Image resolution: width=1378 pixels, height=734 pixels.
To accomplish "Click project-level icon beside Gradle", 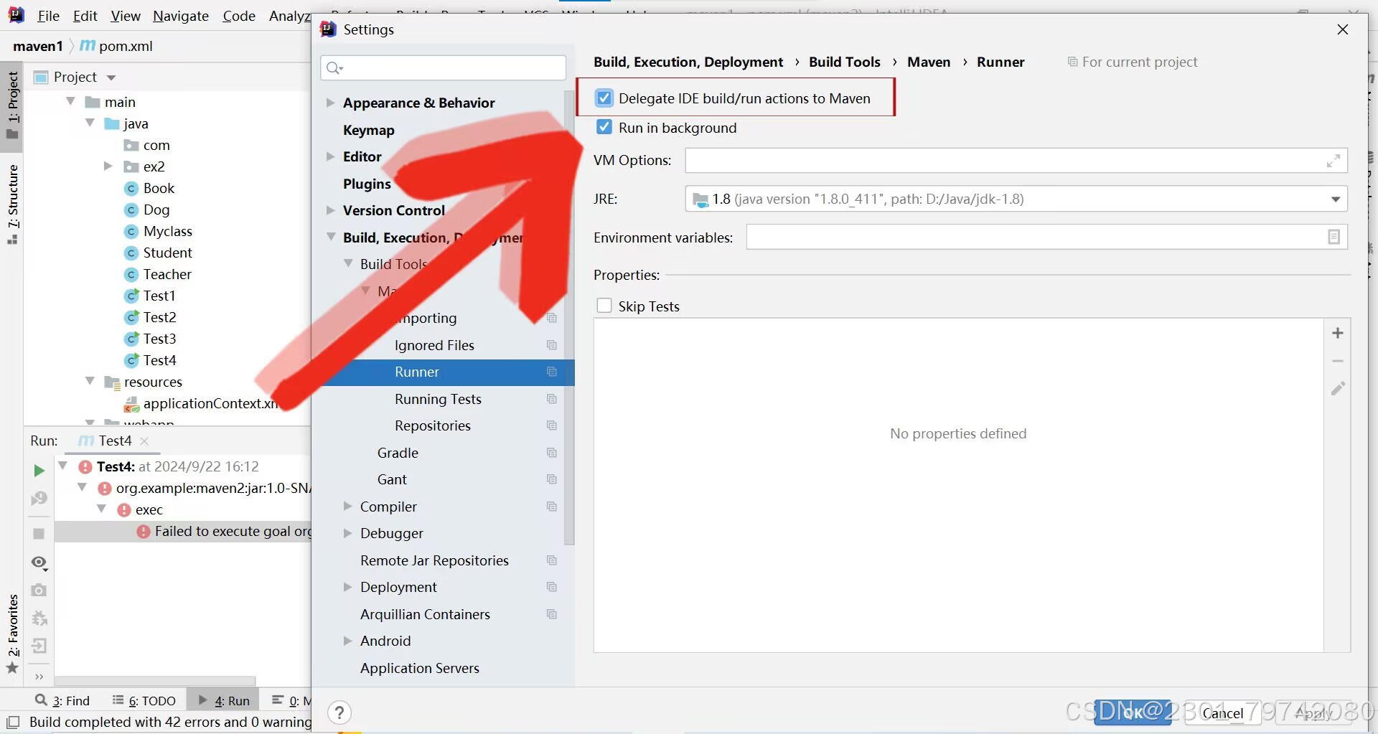I will [552, 453].
